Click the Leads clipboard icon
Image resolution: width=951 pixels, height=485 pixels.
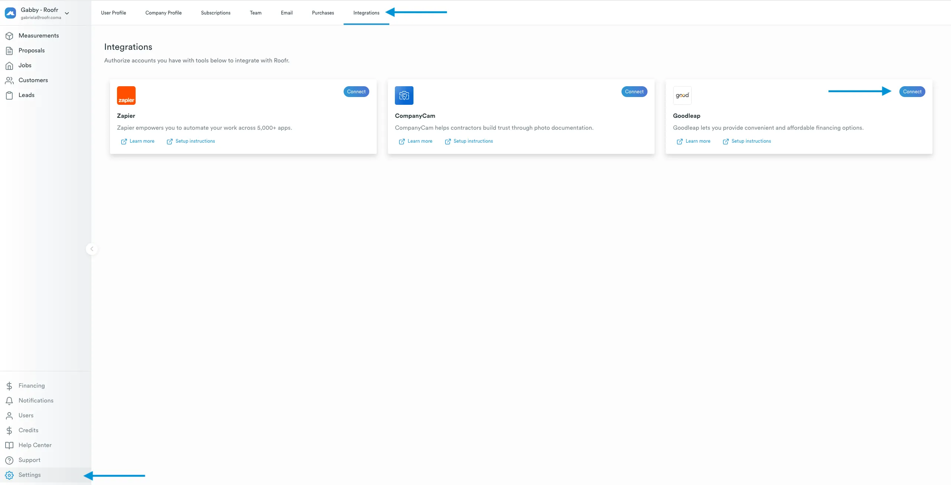tap(9, 96)
